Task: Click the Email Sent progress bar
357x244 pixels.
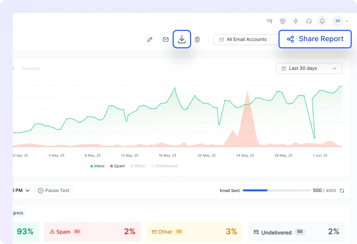Action: 277,190
